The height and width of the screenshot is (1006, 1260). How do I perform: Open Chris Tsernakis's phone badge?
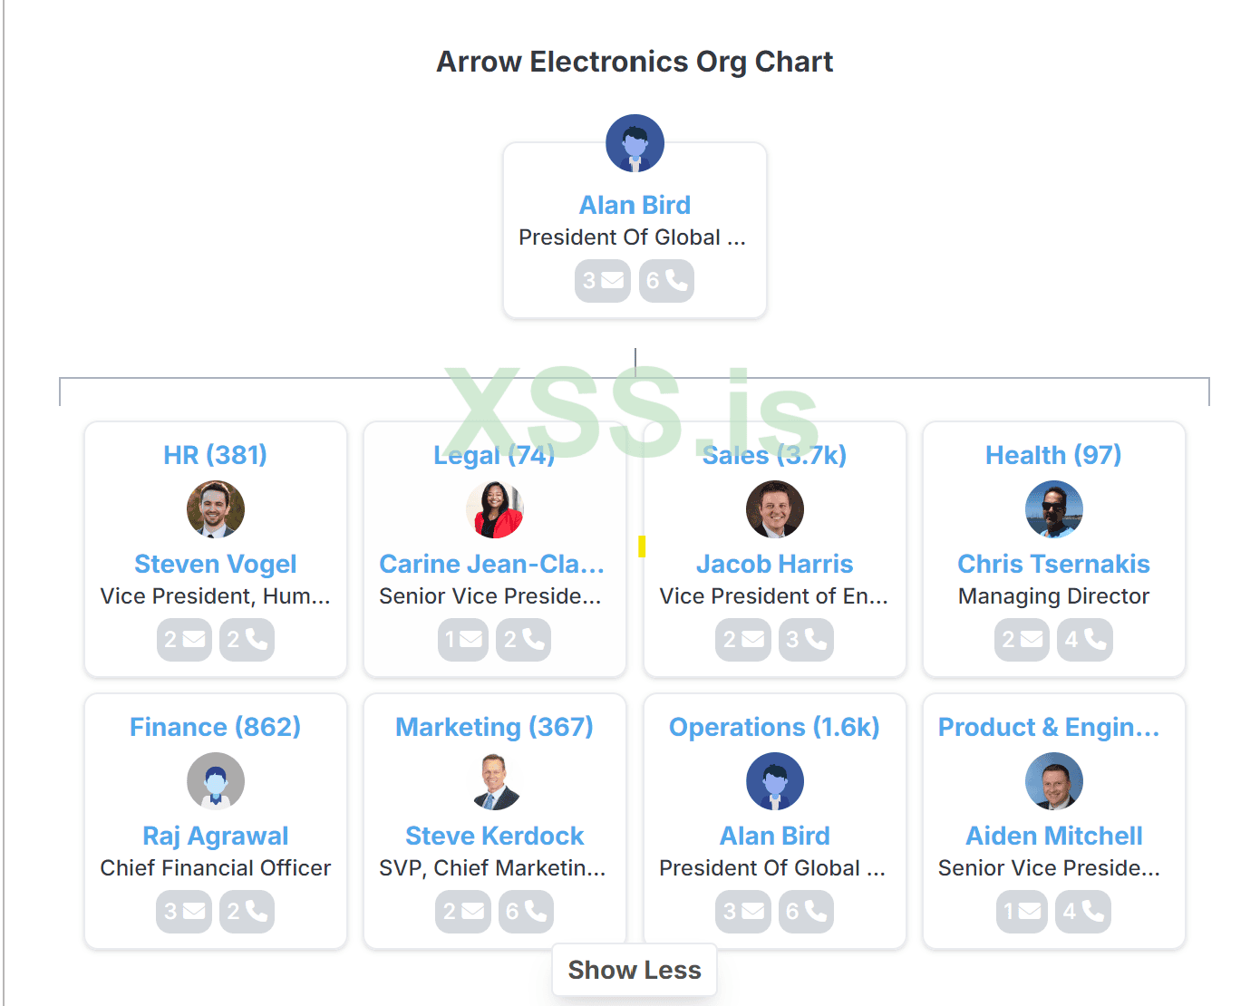(1085, 640)
